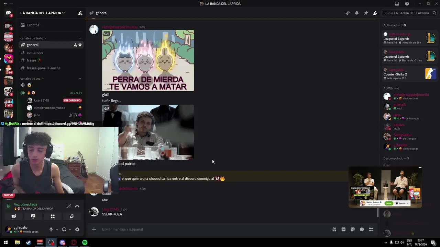Open Spotify from the taskbar
The image size is (440, 247).
click(x=85, y=243)
